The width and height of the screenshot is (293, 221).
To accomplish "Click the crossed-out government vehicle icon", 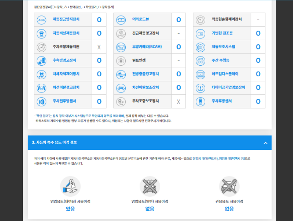I will tap(229, 186).
